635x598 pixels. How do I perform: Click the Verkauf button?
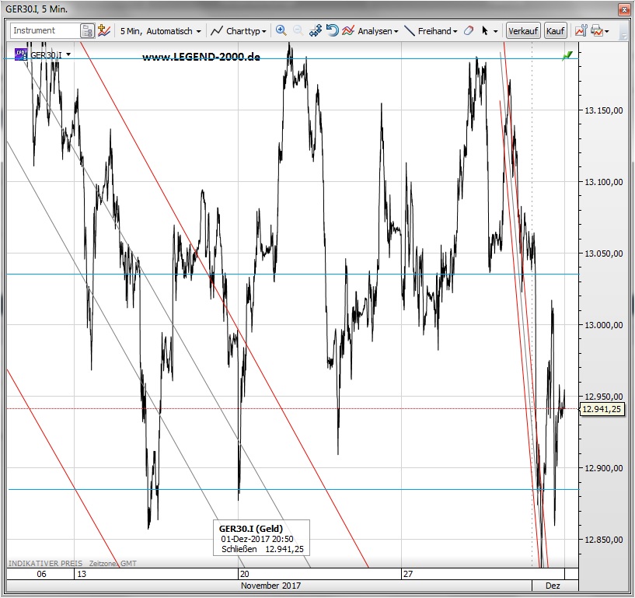point(523,31)
